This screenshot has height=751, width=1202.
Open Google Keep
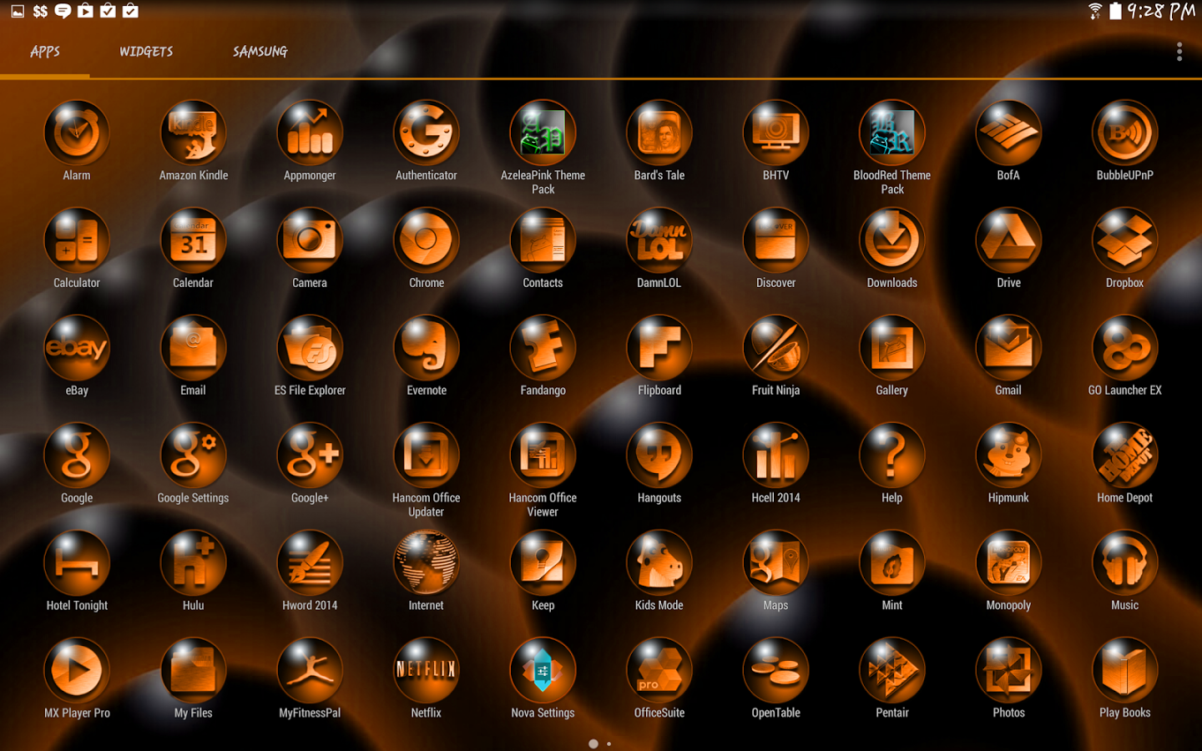pos(543,563)
